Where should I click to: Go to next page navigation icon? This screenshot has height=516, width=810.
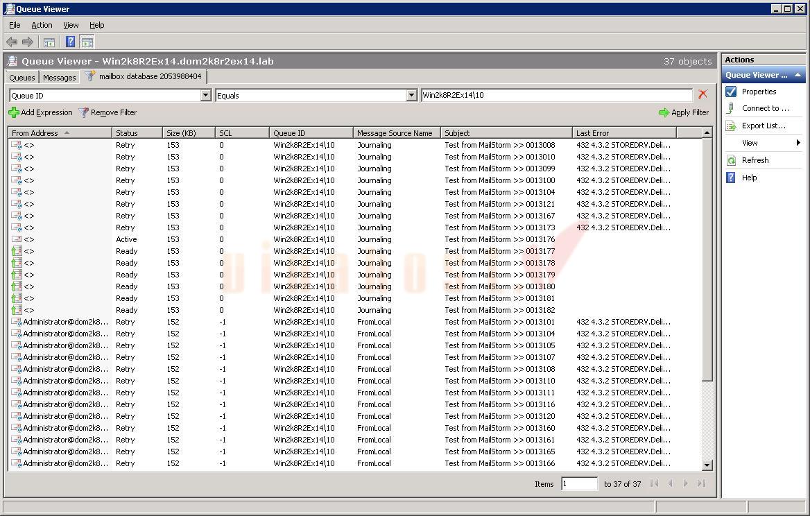pyautogui.click(x=685, y=483)
